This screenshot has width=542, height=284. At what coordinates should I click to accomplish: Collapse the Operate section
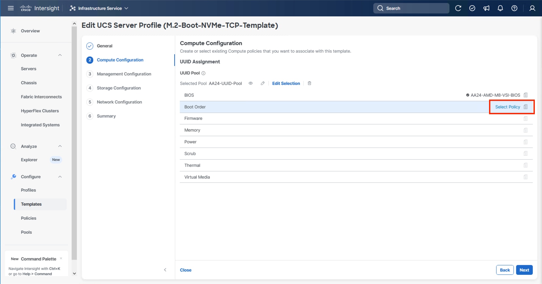[x=60, y=55]
